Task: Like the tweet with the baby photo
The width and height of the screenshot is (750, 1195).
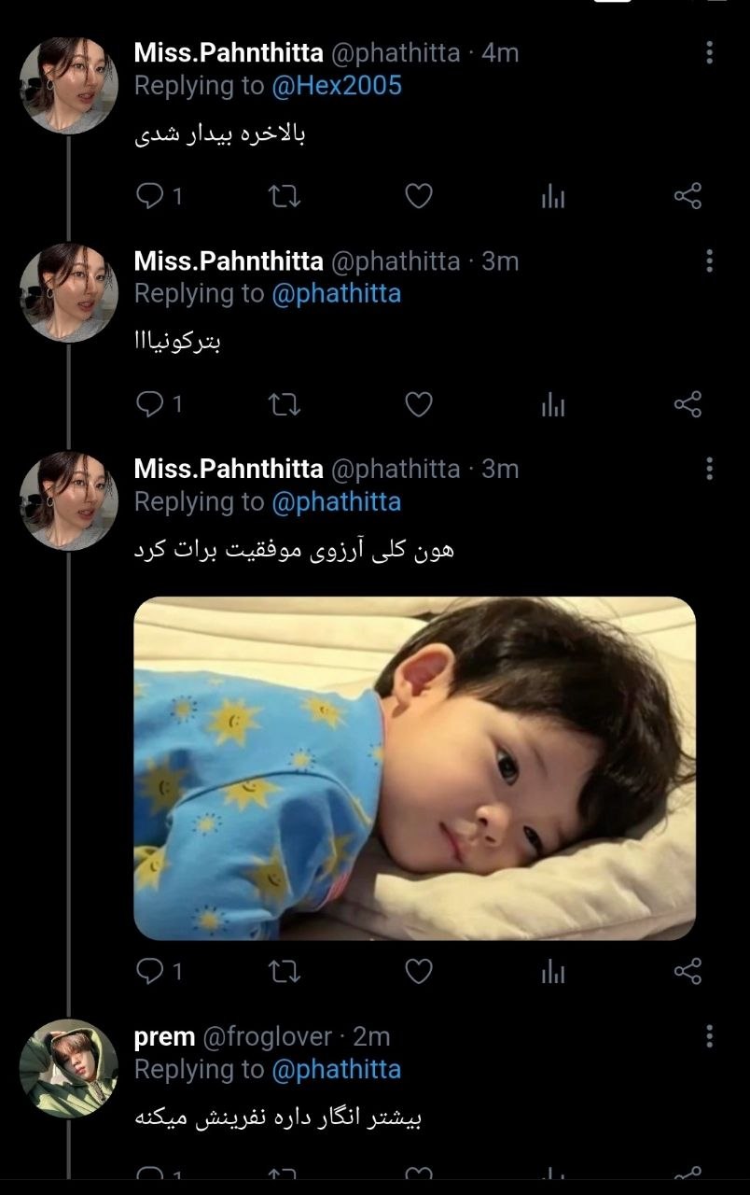Action: [419, 971]
